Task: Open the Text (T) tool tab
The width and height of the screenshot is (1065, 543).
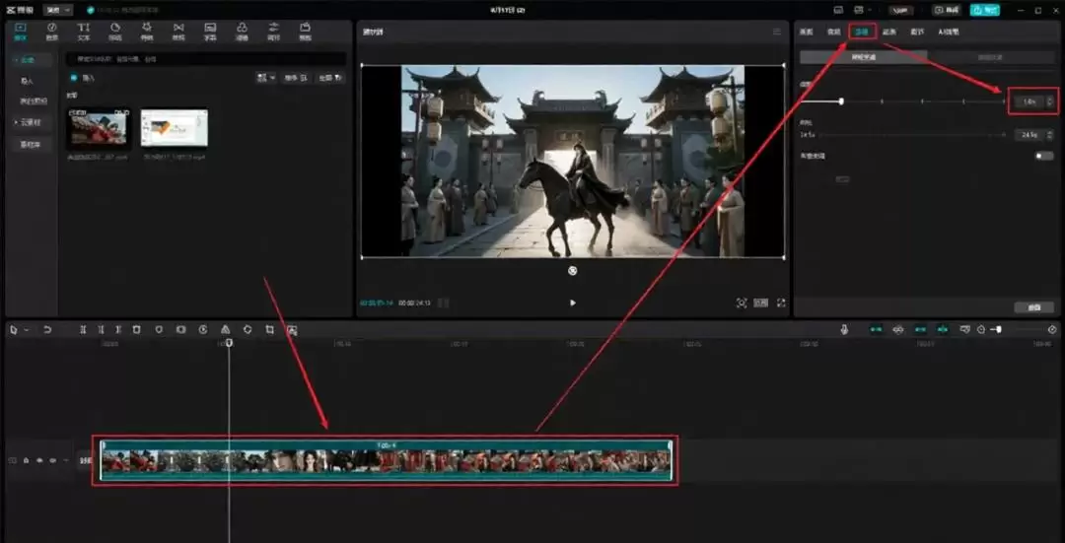Action: click(x=84, y=32)
